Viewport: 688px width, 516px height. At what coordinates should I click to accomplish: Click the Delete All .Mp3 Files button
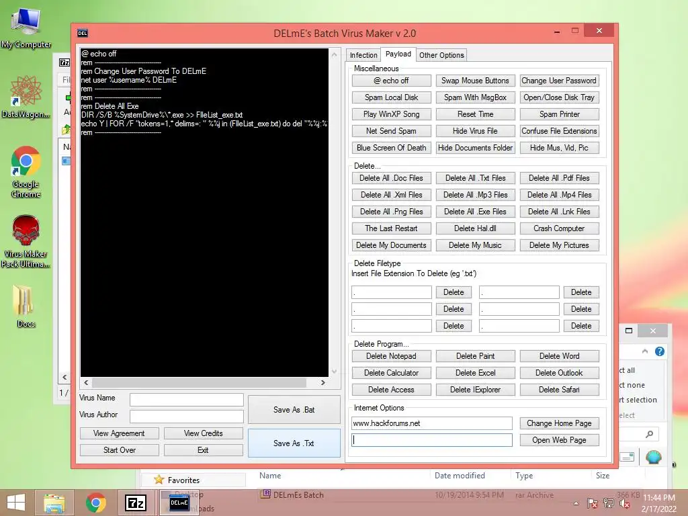[475, 195]
